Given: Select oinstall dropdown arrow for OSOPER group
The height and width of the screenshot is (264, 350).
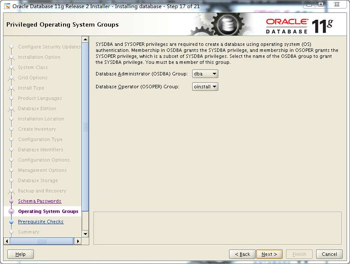Looking at the screenshot, I should click(214, 86).
